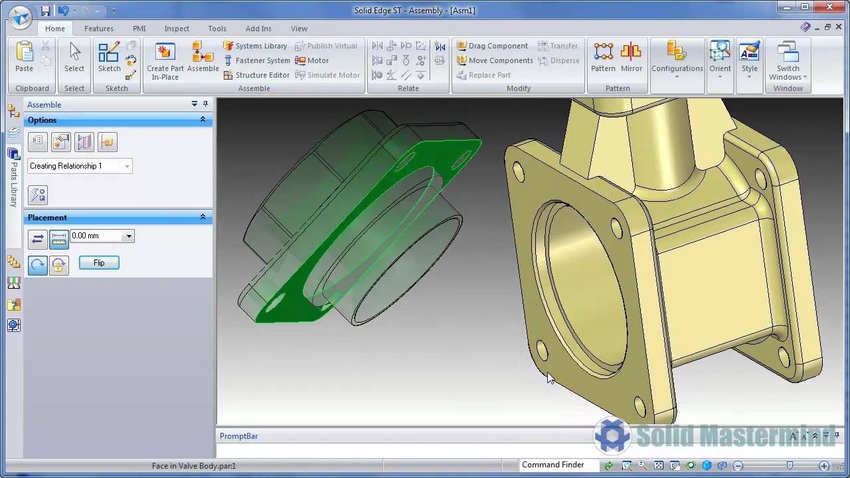Switch to the Features tab
The image size is (850, 478).
[x=98, y=29]
